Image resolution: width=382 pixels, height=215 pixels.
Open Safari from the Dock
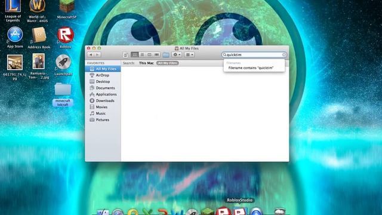point(118,212)
